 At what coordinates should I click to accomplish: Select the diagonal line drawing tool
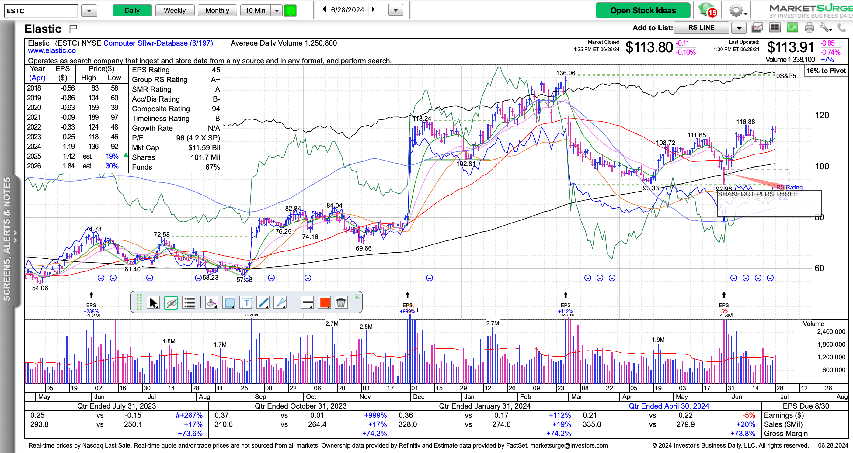[263, 303]
